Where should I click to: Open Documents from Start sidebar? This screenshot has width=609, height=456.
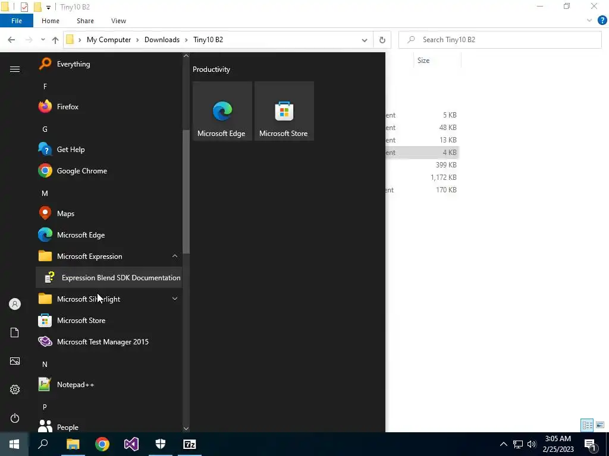click(15, 332)
